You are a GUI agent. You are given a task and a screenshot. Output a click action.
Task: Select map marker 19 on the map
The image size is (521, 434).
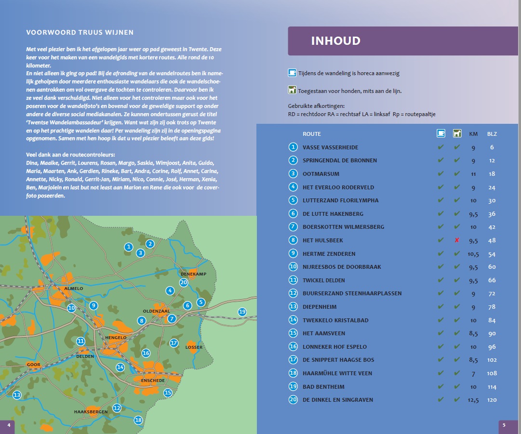[242, 312]
